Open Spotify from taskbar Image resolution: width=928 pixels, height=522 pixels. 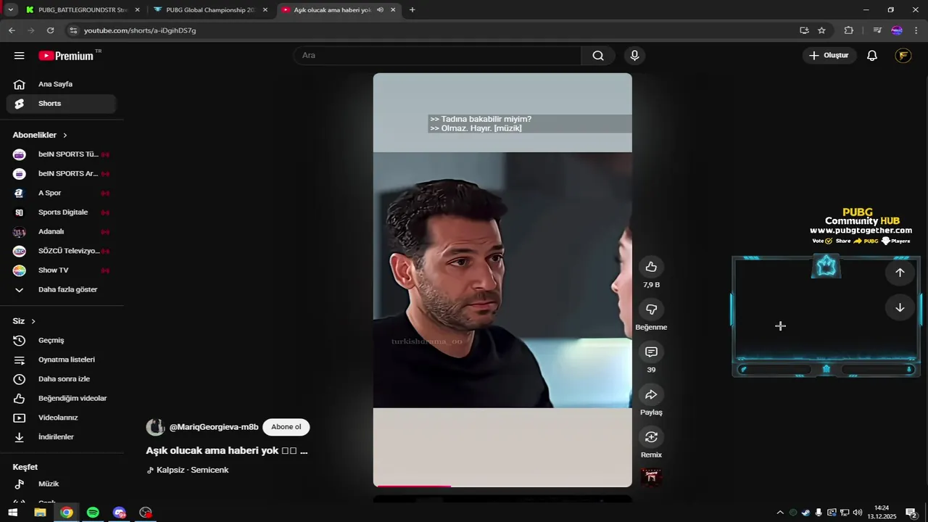tap(93, 513)
